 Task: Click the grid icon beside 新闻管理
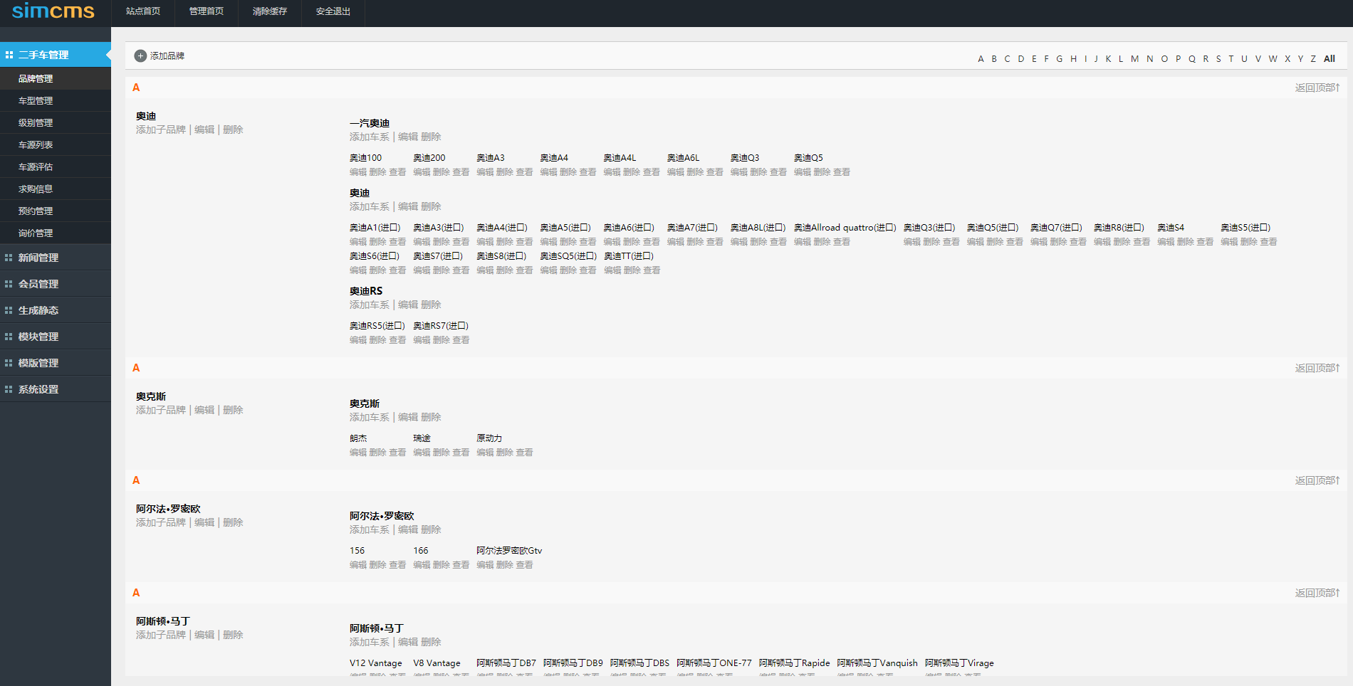pyautogui.click(x=9, y=257)
